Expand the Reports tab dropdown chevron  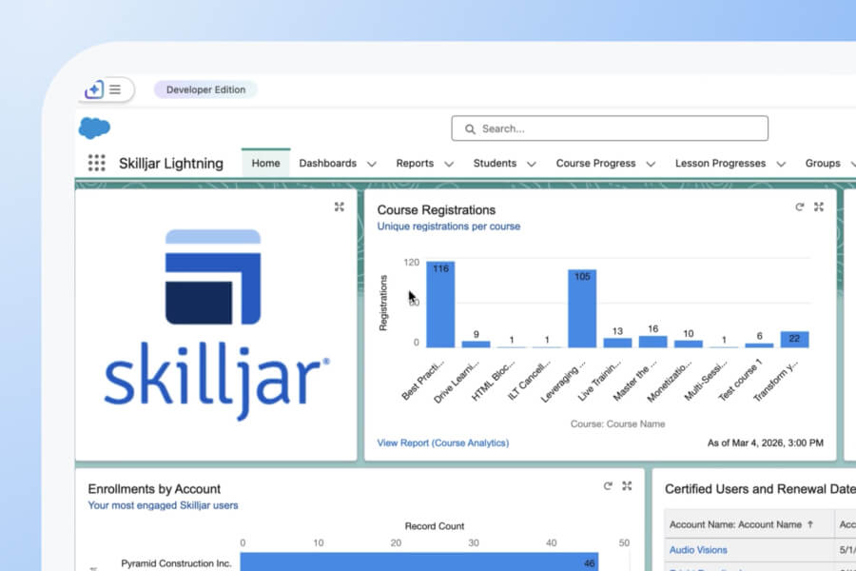[449, 164]
